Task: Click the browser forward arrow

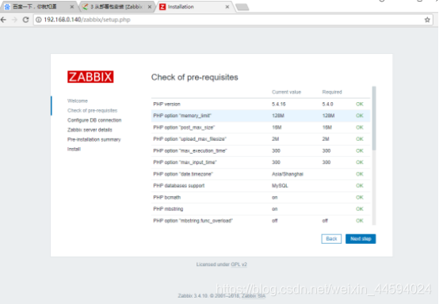Action: 14,20
